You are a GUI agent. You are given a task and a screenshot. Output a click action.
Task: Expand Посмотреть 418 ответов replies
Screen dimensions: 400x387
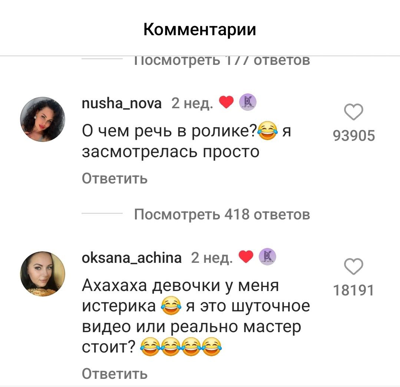pyautogui.click(x=222, y=214)
